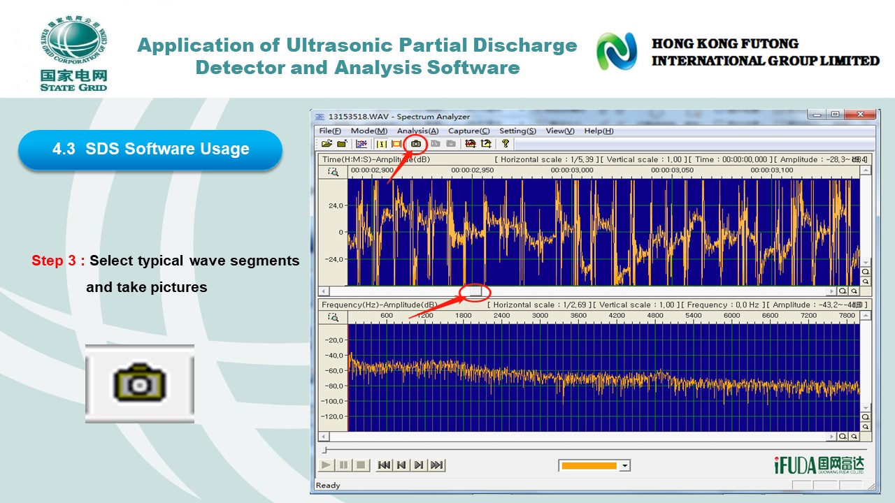Click the second greyed-out camera icon
The width and height of the screenshot is (895, 503).
coord(451,144)
